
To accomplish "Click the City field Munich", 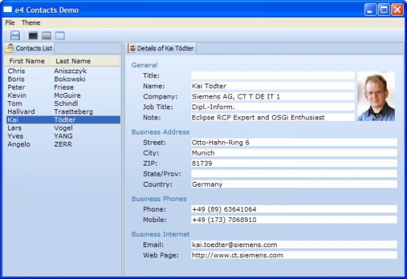I will point(294,153).
